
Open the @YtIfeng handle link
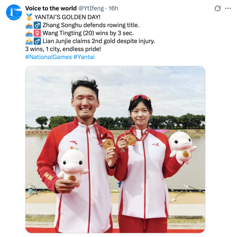tap(91, 8)
